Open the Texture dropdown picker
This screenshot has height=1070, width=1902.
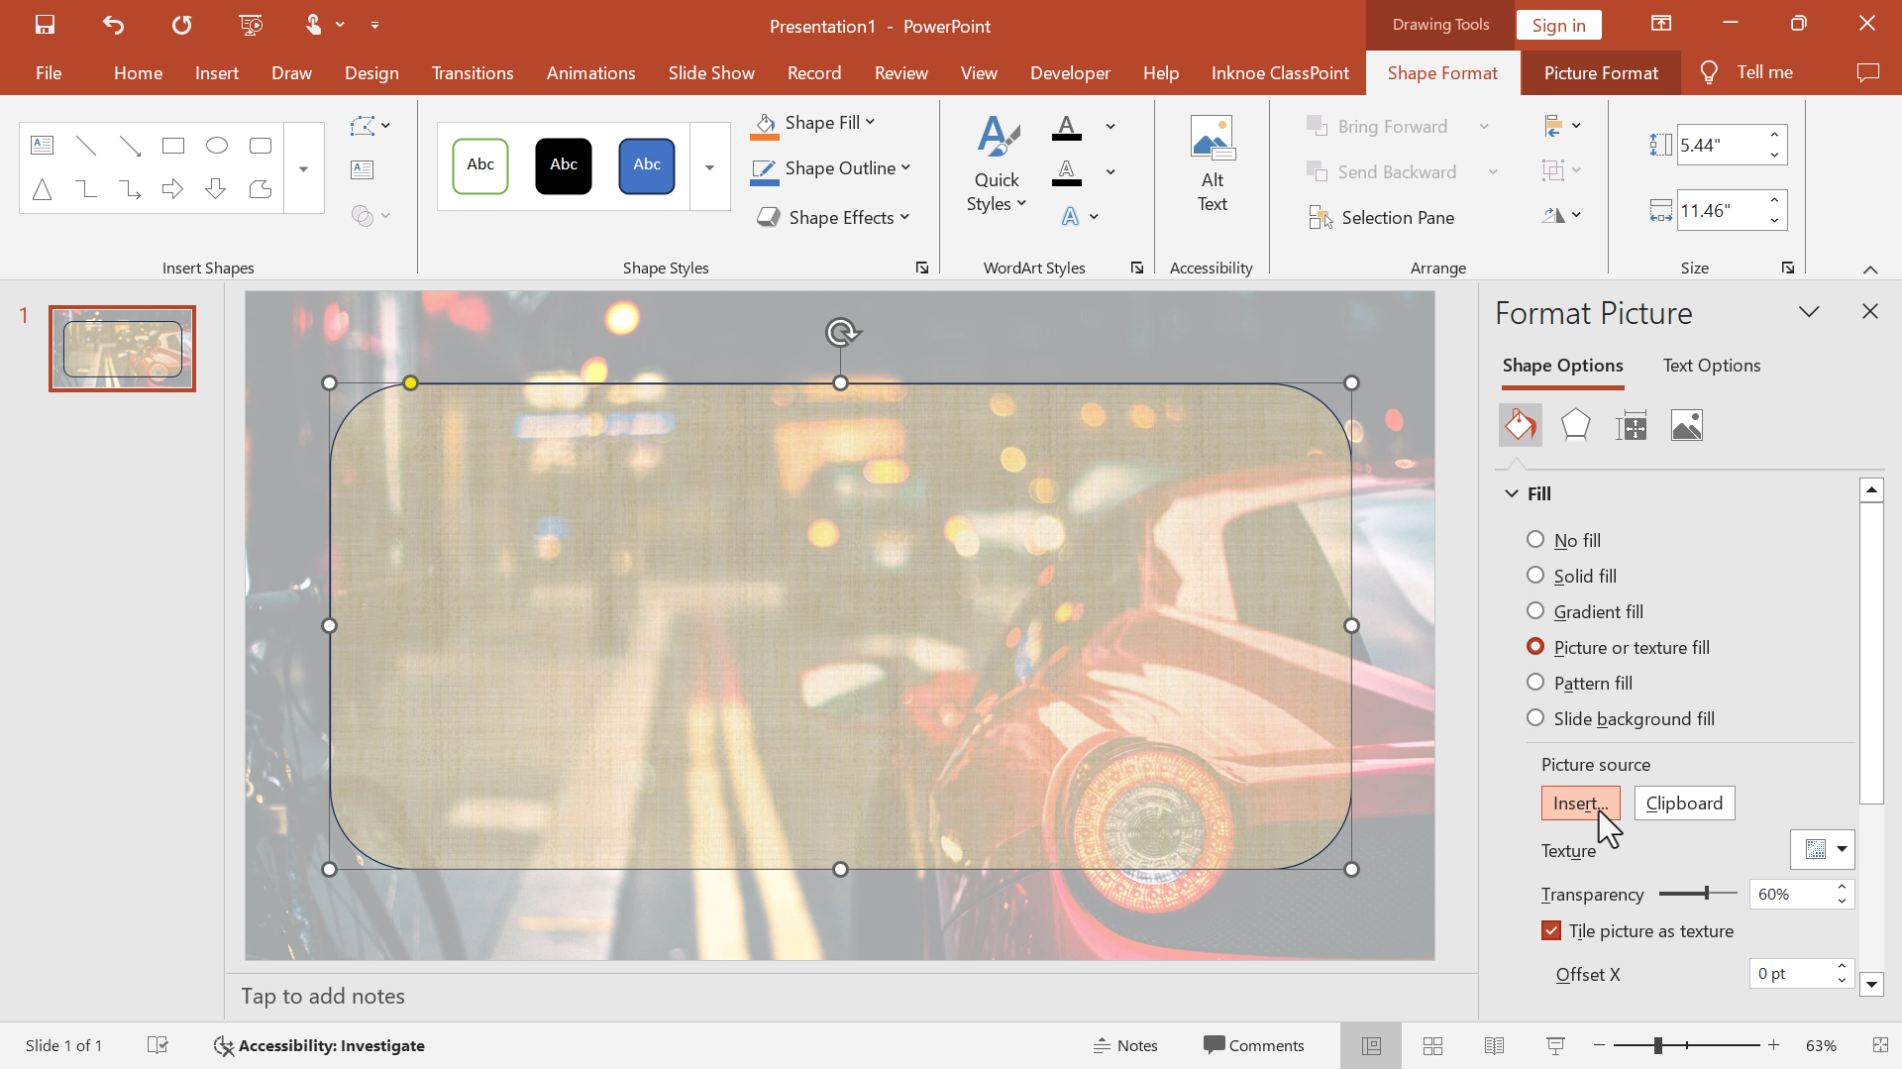pyautogui.click(x=1824, y=849)
